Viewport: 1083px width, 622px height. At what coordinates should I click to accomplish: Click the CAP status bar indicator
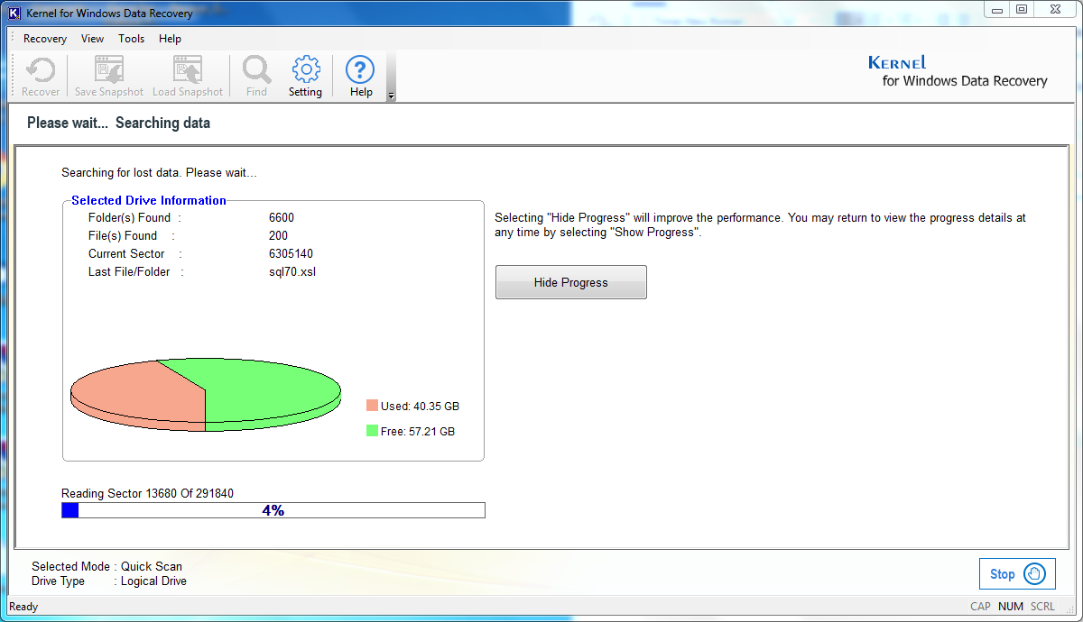[x=980, y=607]
